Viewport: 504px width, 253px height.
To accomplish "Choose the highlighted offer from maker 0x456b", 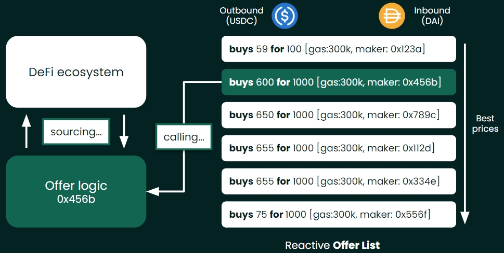I will coord(339,82).
